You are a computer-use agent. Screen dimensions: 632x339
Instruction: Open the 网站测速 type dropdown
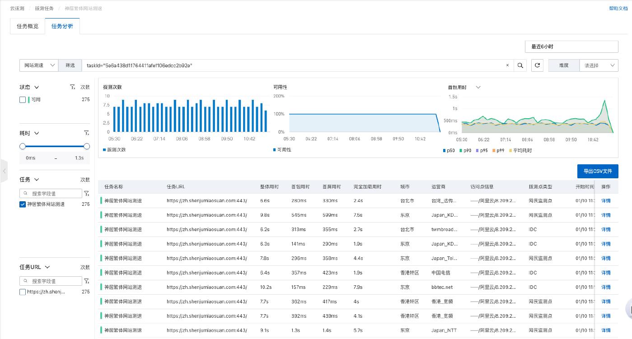click(x=39, y=65)
